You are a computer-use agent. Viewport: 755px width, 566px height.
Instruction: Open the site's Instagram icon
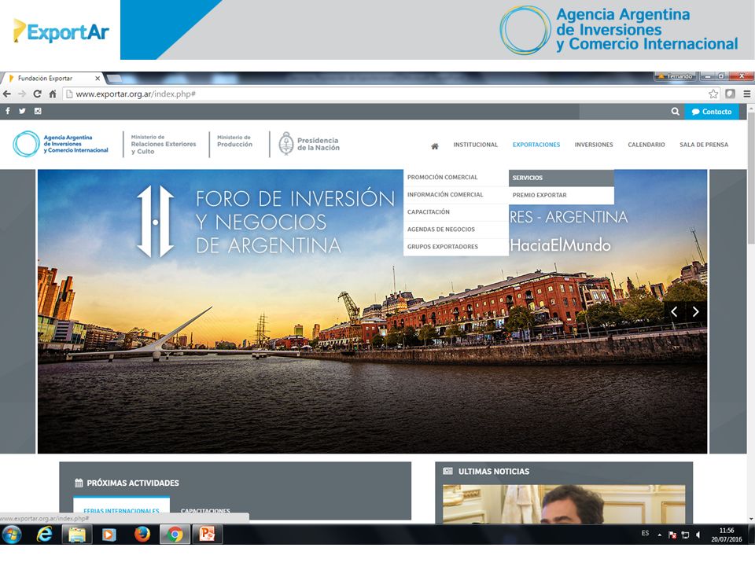38,111
